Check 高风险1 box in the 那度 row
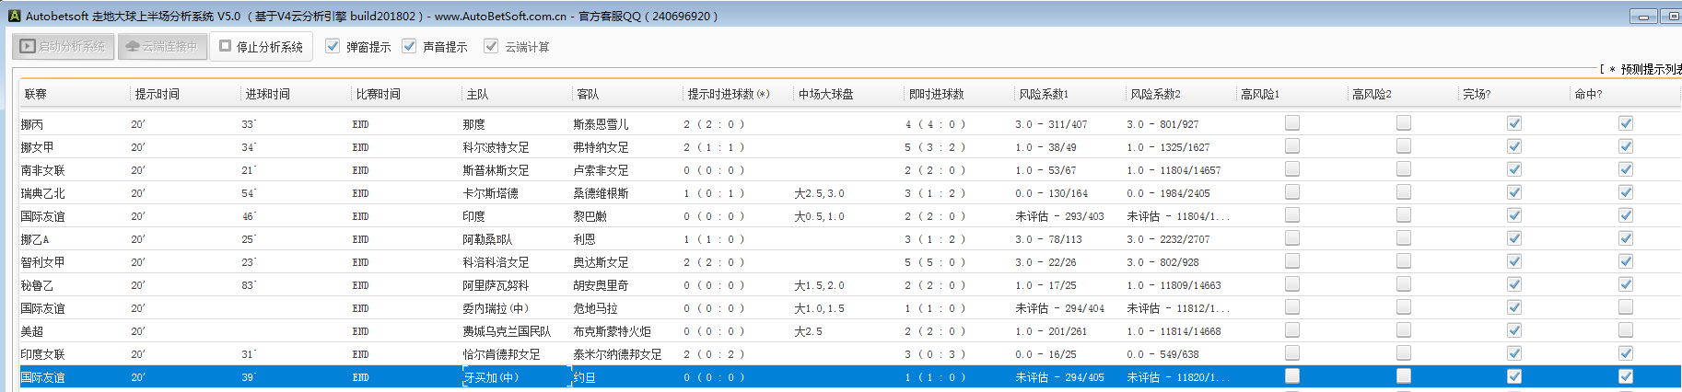Viewport: 1682px width, 392px height. (1292, 122)
